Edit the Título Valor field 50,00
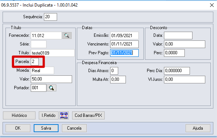The width and height of the screenshot is (217, 138). [51, 79]
